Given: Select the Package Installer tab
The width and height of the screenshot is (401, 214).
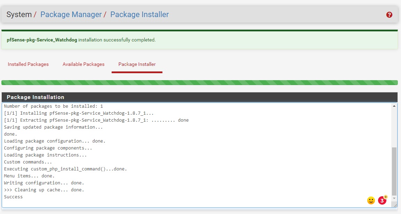Looking at the screenshot, I should [137, 64].
